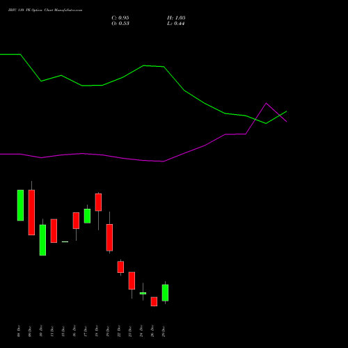Select the small red candle for 26 Dec
Image resolution: width=348 pixels, height=348 pixels.
click(154, 301)
